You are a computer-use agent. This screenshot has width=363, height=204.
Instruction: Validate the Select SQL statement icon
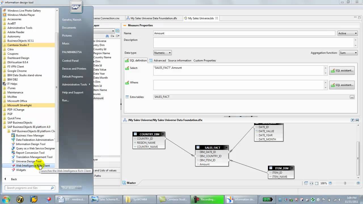tap(127, 68)
